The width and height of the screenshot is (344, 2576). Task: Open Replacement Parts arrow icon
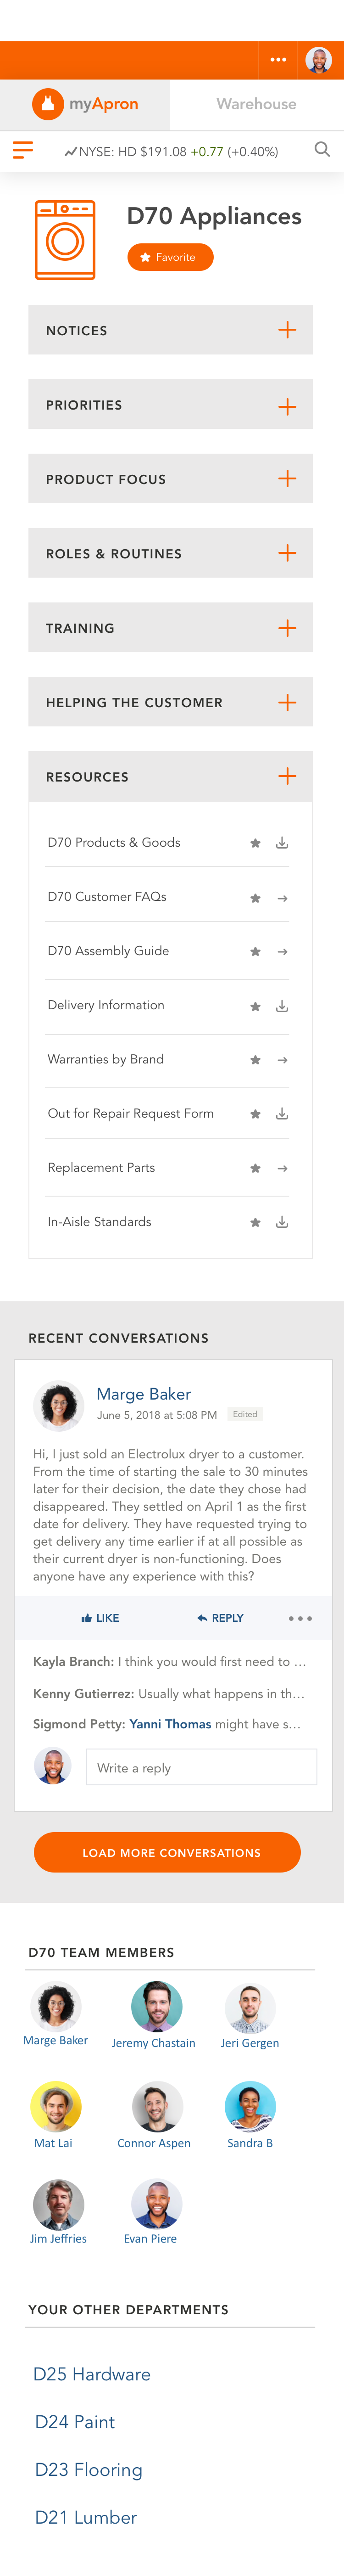click(x=282, y=1168)
